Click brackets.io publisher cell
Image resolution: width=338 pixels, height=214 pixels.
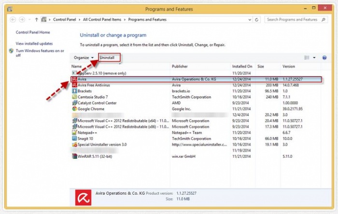181,91
